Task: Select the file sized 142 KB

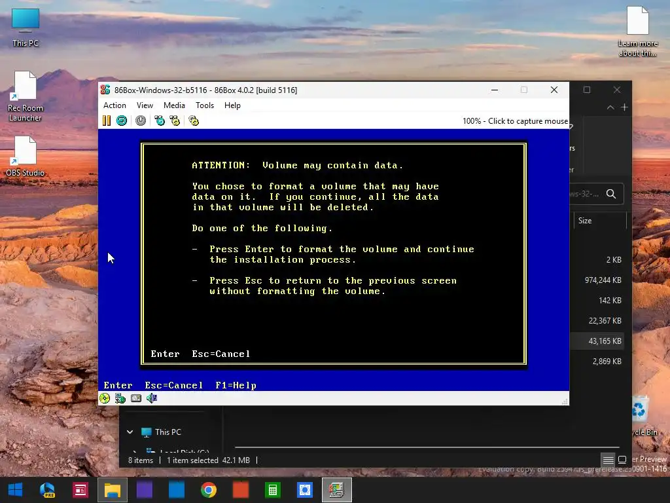Action: pyautogui.click(x=597, y=300)
